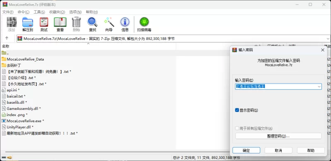
Task: Expand the password combo box dropdown
Action: pos(319,86)
